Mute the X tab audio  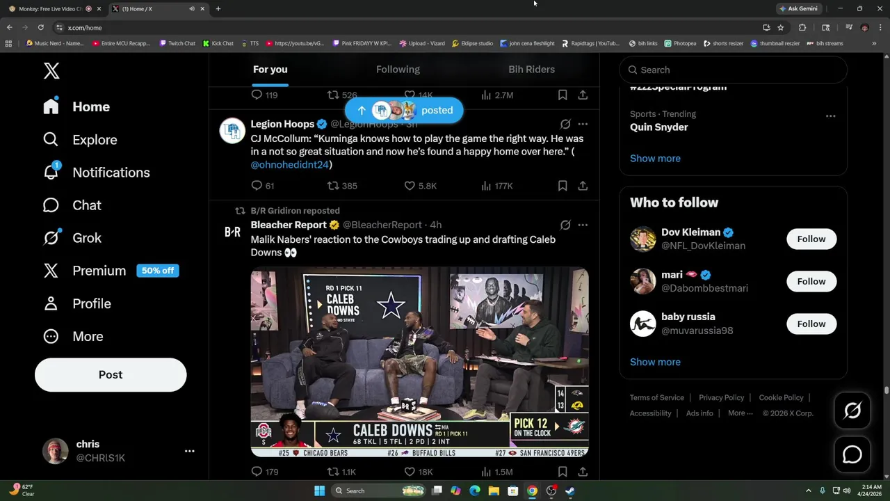tap(192, 9)
